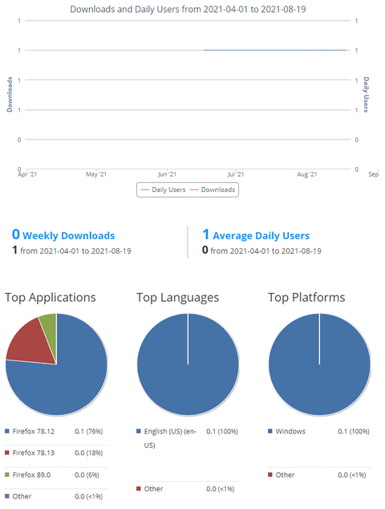
Task: Click the green Firefox 89.0 pie slice
Action: (50, 331)
